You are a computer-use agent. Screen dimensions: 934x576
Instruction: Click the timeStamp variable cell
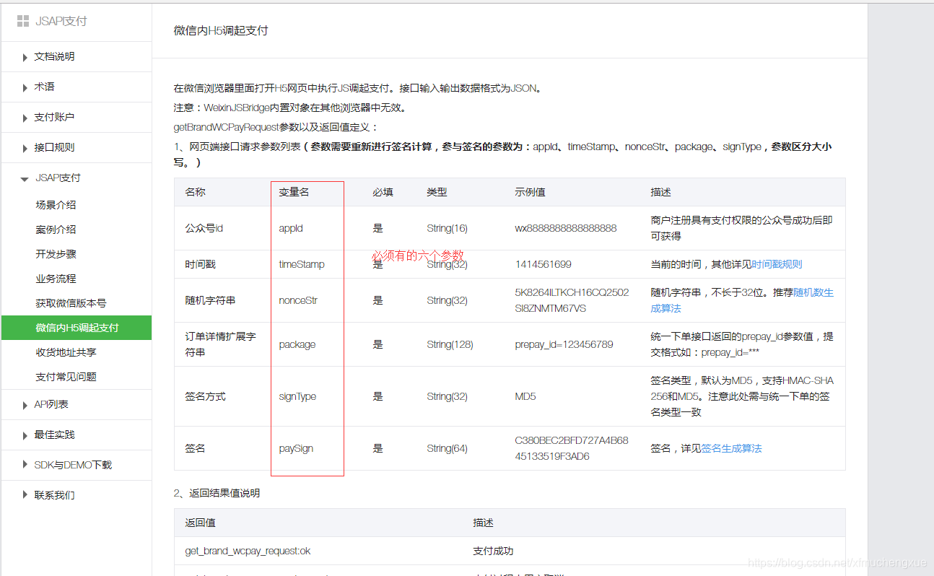click(x=302, y=264)
